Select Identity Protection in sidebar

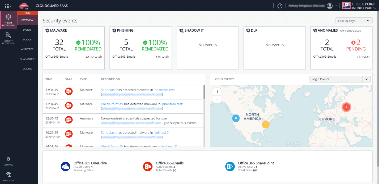tap(8, 38)
